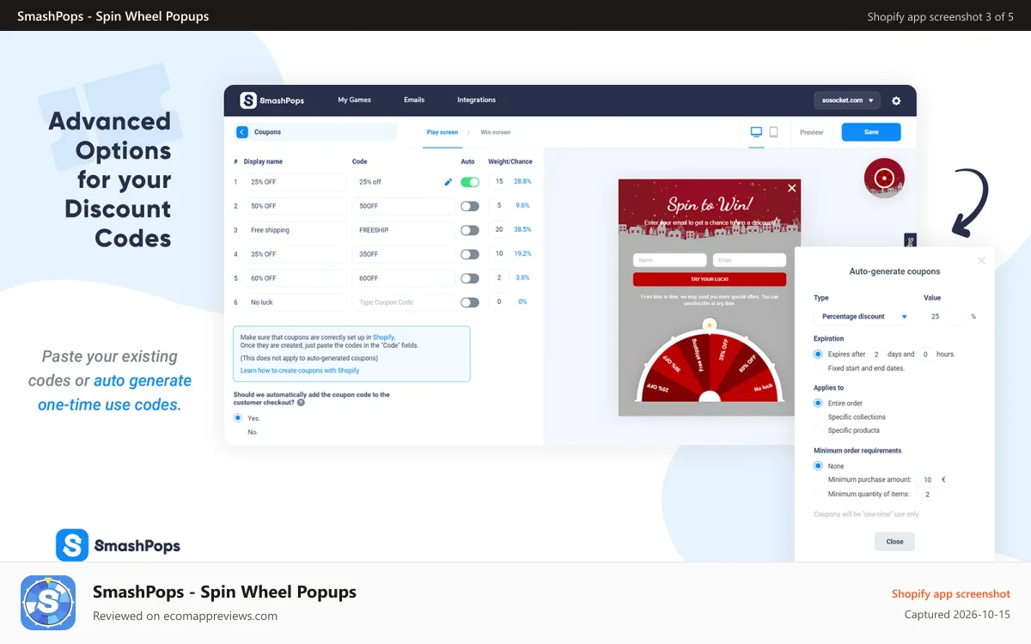Enable Auto toggle for 60% OFF row
Viewport: 1031px width, 644px height.
pos(470,278)
